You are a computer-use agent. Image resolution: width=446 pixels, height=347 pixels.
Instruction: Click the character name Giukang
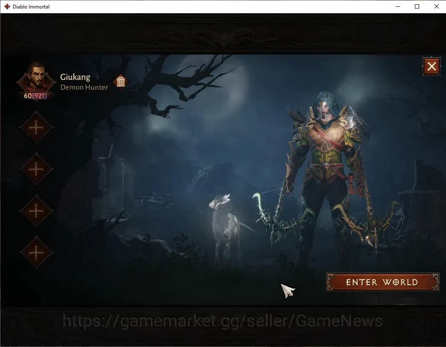(75, 77)
